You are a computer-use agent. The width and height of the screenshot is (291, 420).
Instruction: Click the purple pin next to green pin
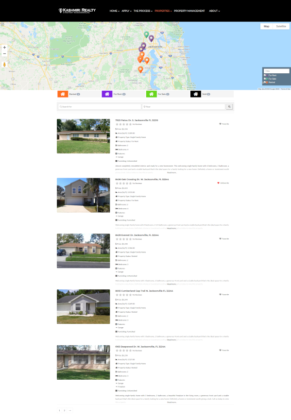(151, 38)
